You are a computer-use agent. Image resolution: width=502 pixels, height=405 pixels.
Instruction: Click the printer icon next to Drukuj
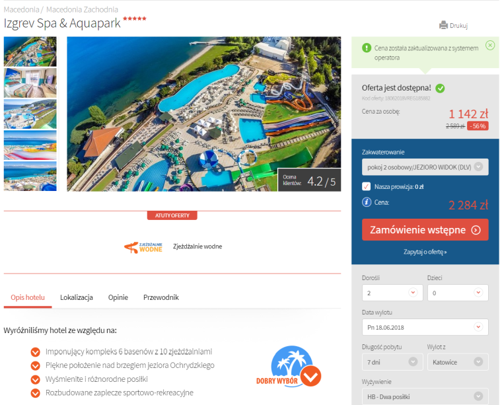tap(443, 25)
